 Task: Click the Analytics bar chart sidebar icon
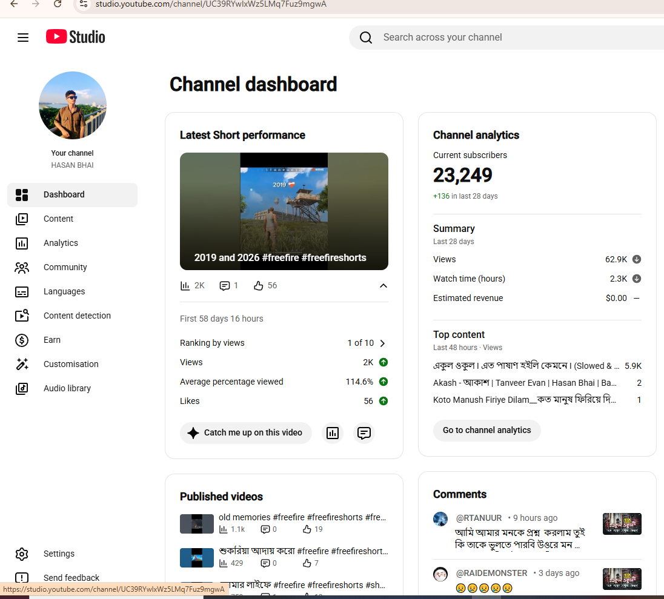pyautogui.click(x=22, y=243)
